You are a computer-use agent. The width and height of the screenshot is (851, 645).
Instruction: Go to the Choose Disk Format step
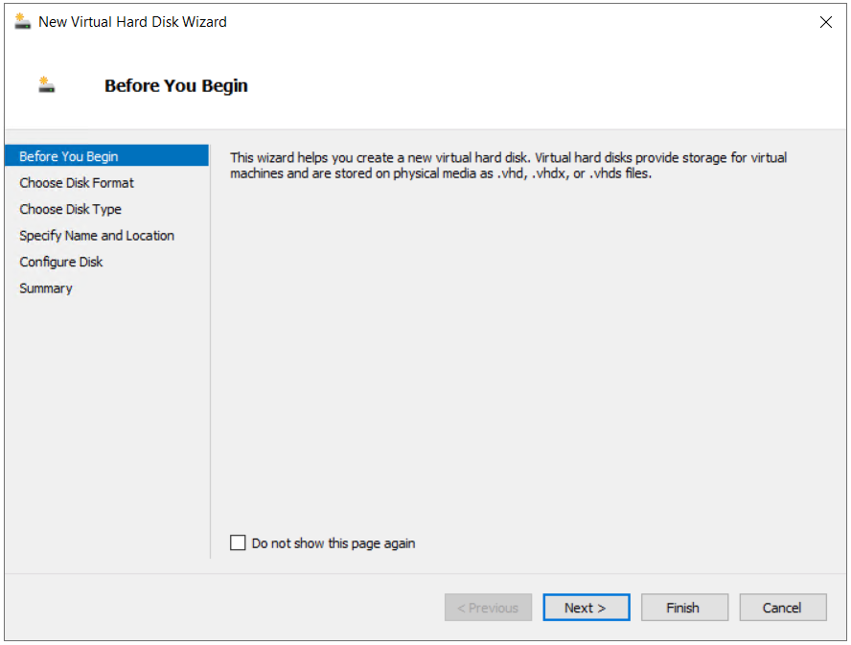[77, 183]
